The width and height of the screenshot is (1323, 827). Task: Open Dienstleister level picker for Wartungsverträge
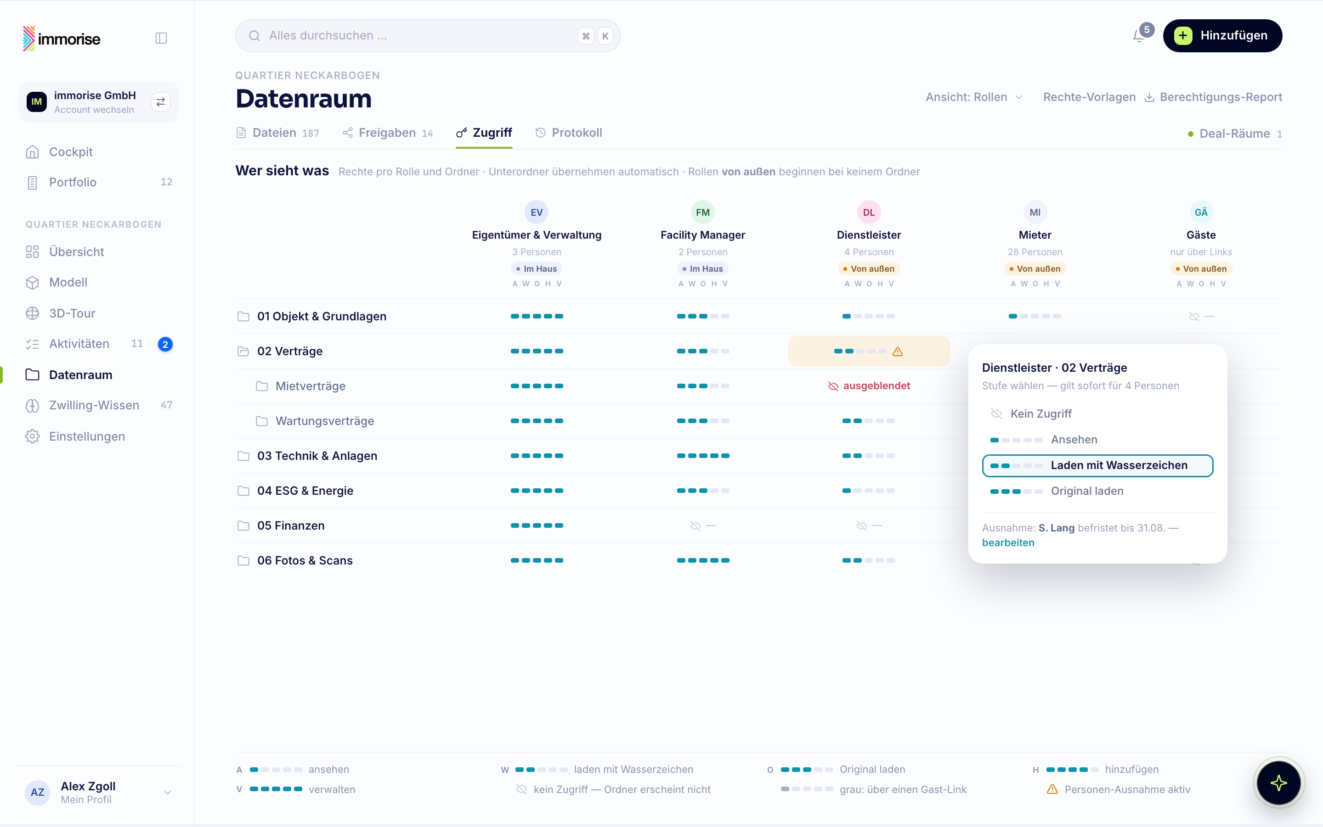click(x=869, y=421)
